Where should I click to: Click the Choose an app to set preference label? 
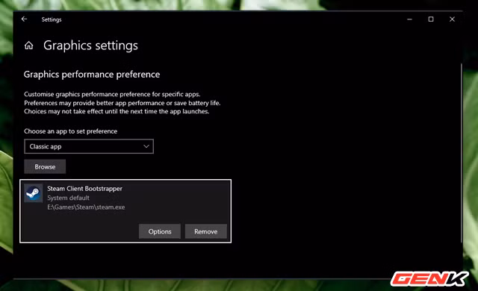[71, 131]
